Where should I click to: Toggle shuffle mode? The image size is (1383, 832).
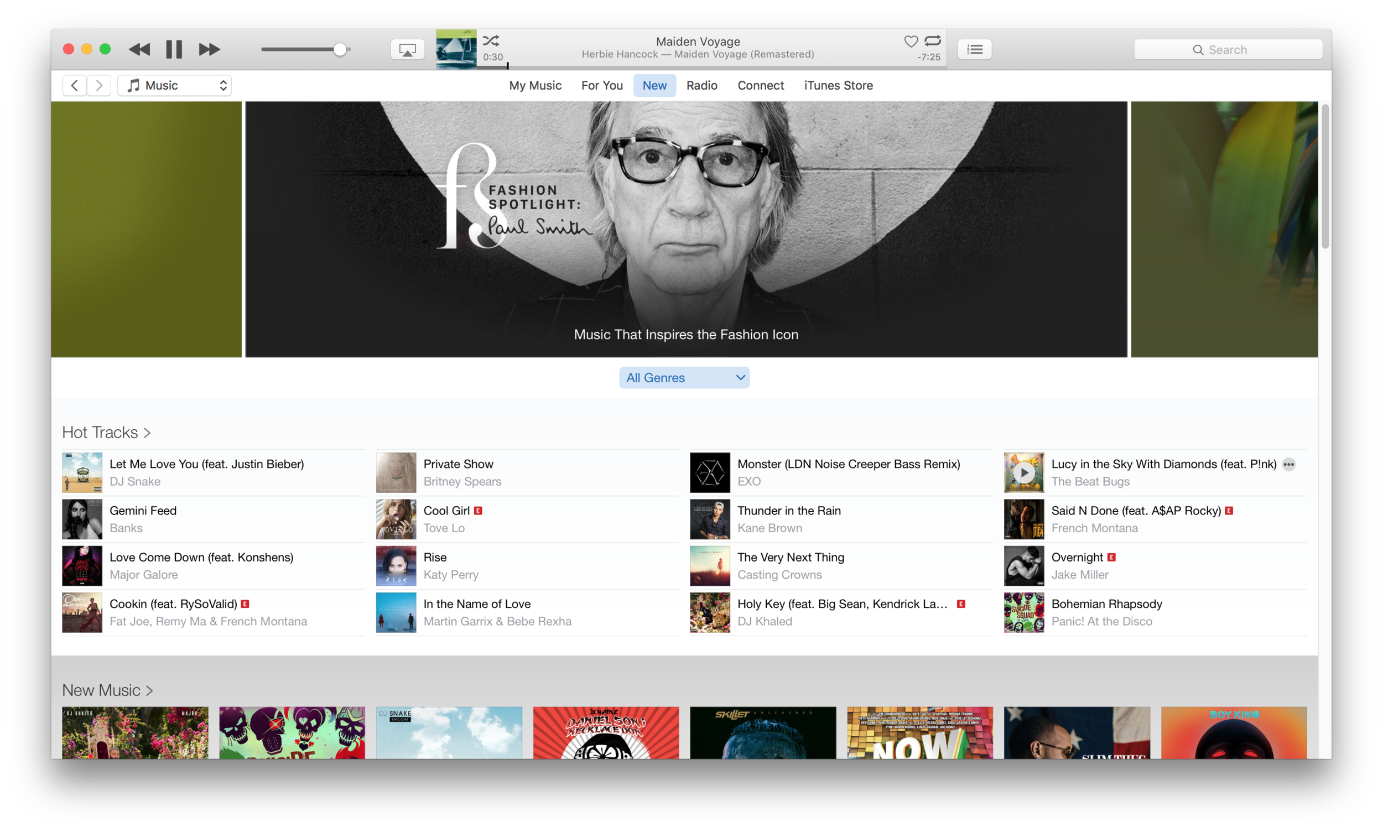[x=491, y=40]
